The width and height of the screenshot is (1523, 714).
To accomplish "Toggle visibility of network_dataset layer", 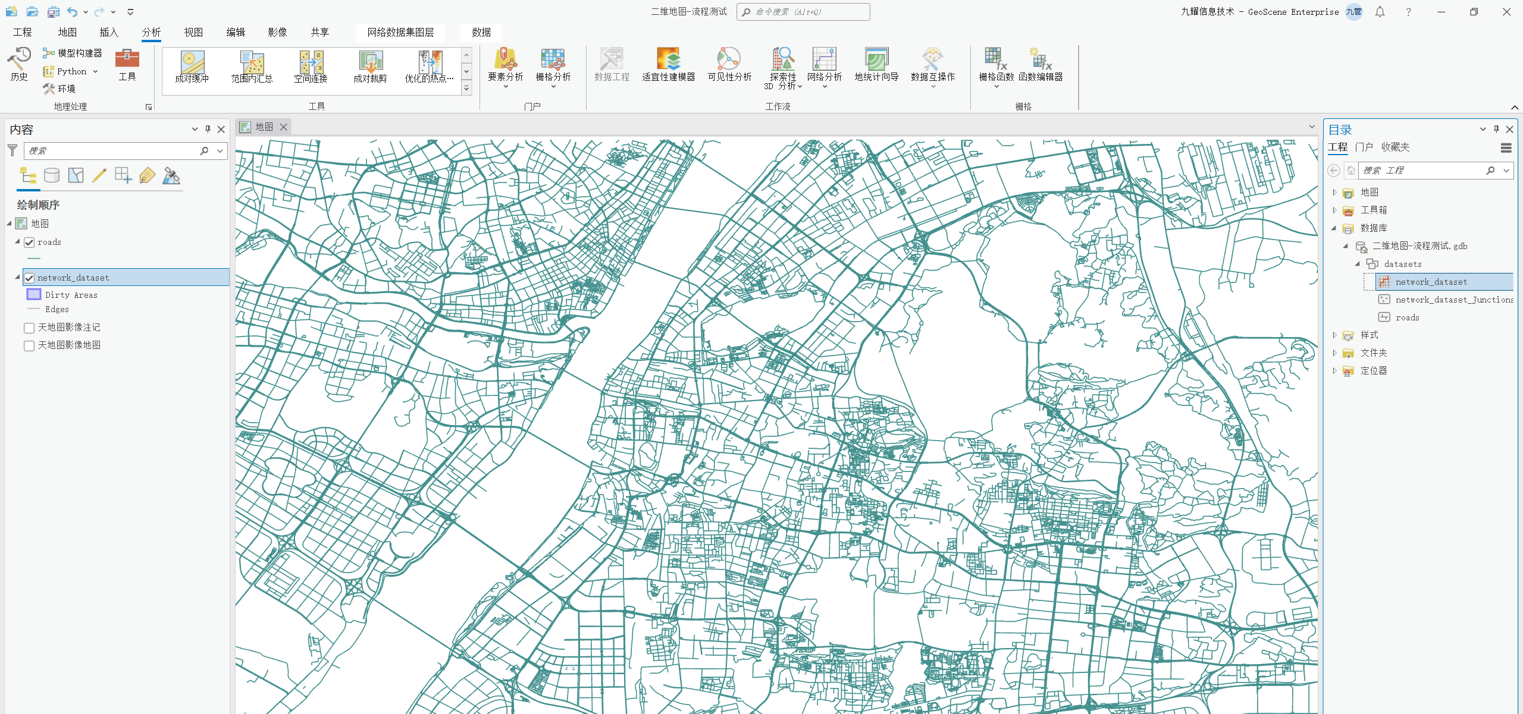I will coord(29,278).
